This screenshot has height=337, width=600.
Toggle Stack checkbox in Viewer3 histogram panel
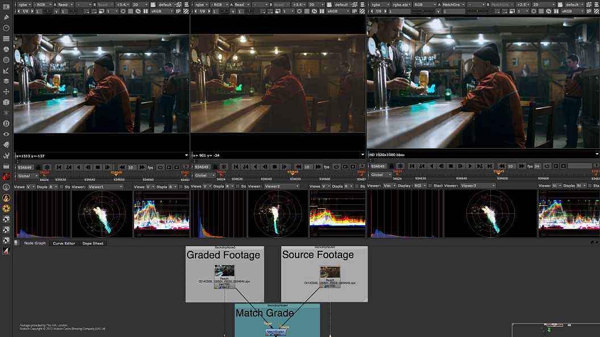[x=430, y=186]
